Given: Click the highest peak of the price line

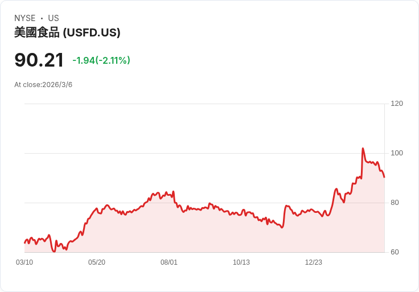Looking at the screenshot, I should pos(363,149).
